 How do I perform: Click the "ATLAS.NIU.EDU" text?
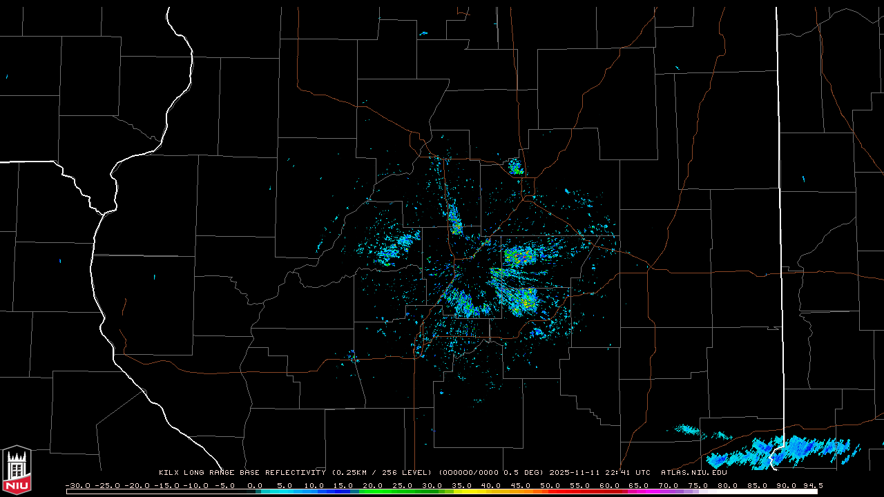pos(694,473)
